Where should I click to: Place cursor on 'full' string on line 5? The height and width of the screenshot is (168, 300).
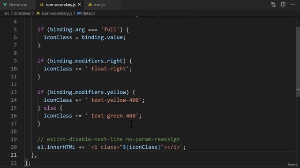(x=110, y=30)
